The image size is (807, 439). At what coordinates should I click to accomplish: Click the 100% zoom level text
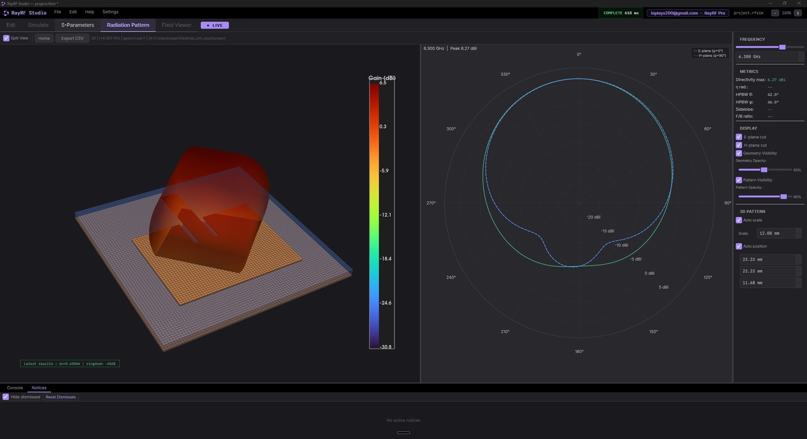tap(787, 13)
